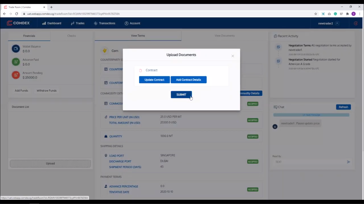Click the browser address bar
The height and width of the screenshot is (204, 364).
168,14
